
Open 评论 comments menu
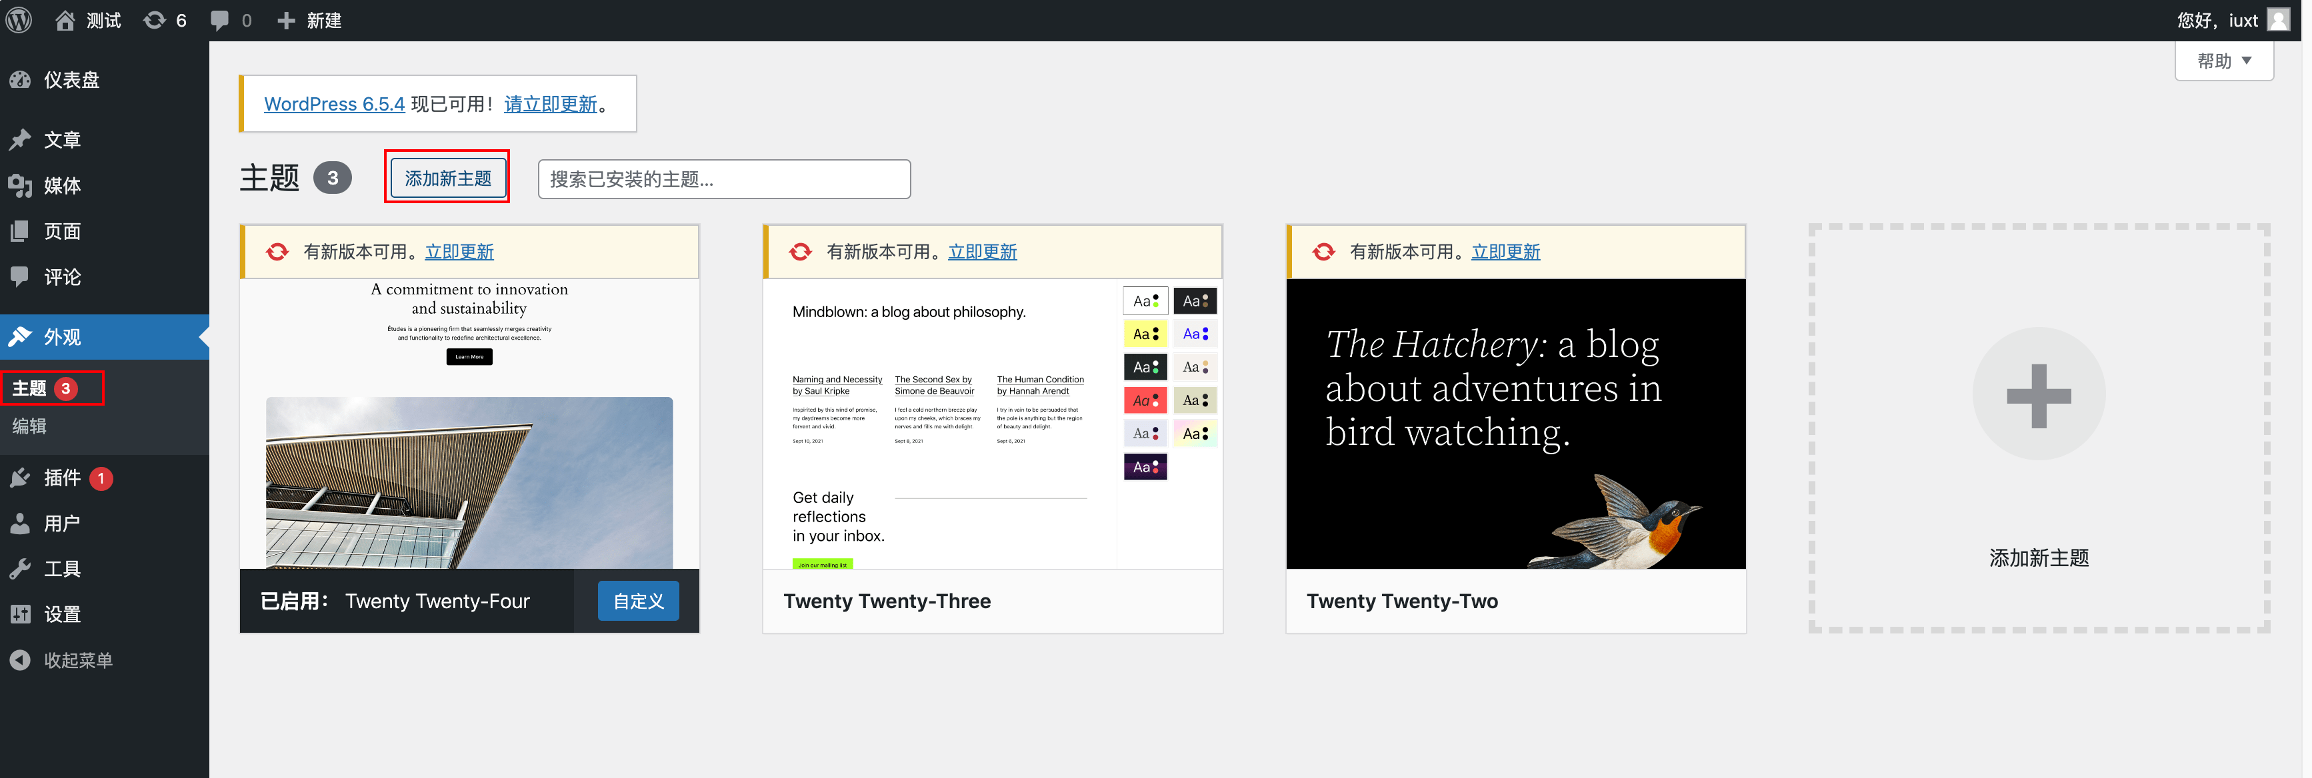(x=104, y=277)
